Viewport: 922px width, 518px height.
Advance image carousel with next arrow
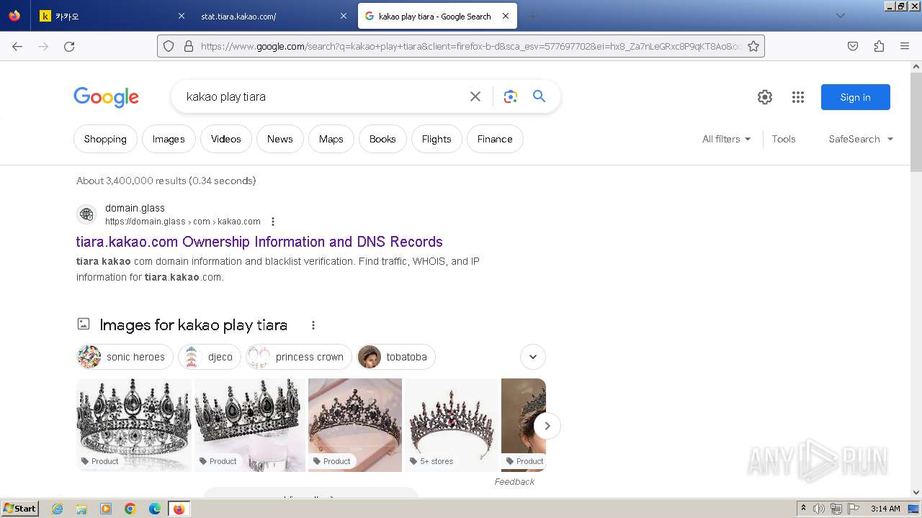point(547,426)
